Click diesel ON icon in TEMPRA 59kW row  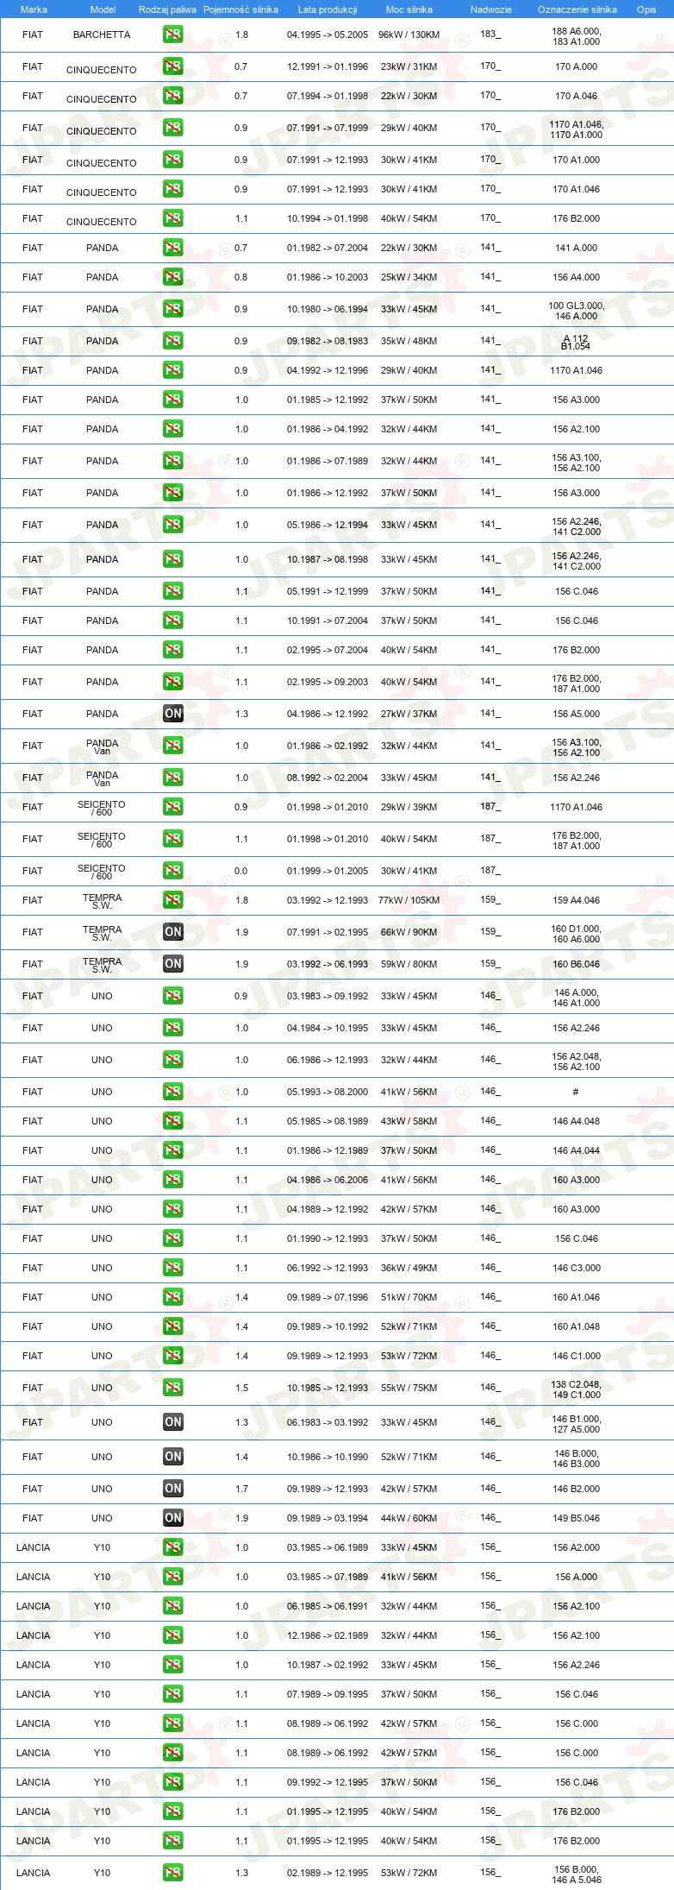click(172, 964)
